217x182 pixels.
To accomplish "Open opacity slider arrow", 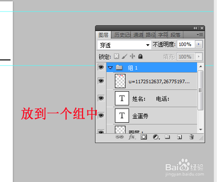I will point(198,44).
